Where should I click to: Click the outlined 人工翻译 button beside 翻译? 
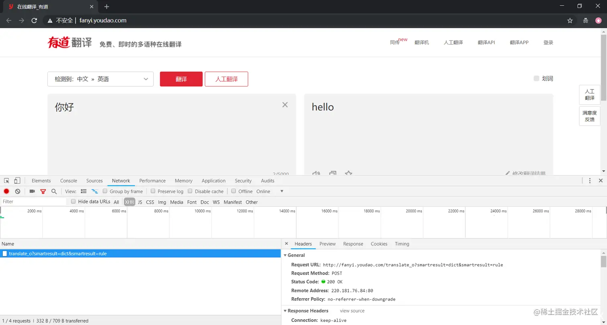[226, 79]
